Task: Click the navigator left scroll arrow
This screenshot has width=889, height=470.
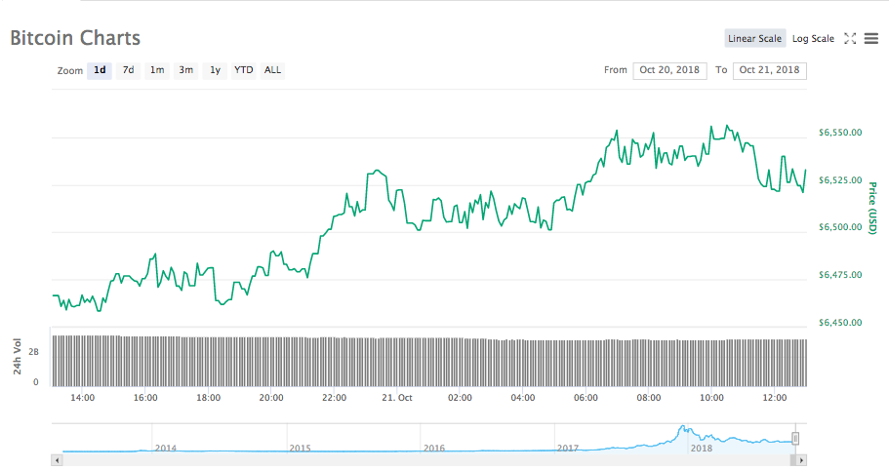Action: tap(57, 460)
